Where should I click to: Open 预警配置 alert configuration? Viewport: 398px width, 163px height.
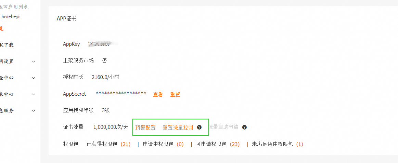pyautogui.click(x=145, y=127)
